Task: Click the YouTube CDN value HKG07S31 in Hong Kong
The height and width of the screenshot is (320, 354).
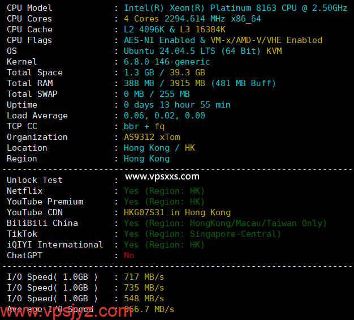Action: point(177,212)
